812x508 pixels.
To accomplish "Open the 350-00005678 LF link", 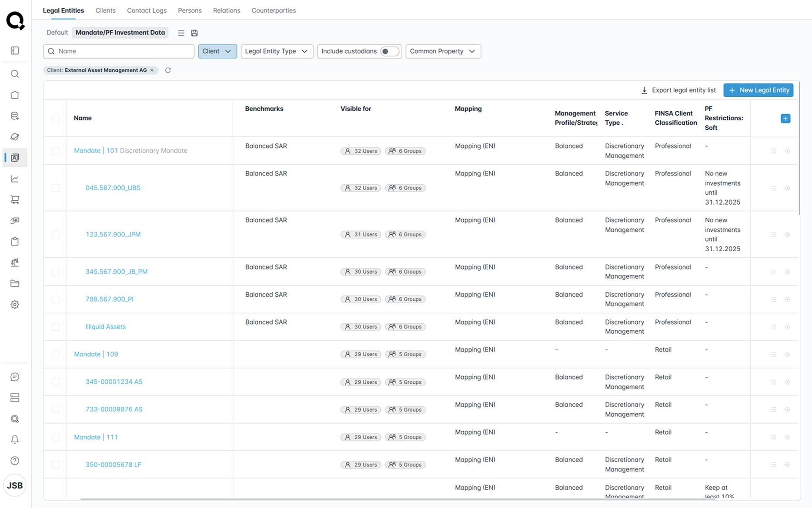I will pyautogui.click(x=113, y=465).
